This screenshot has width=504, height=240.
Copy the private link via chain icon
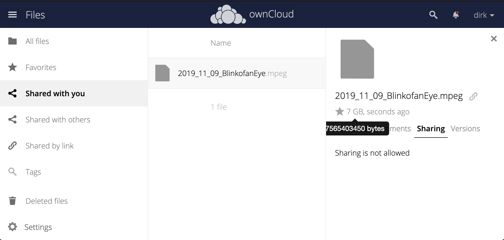point(473,97)
